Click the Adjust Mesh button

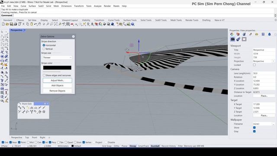point(58,81)
